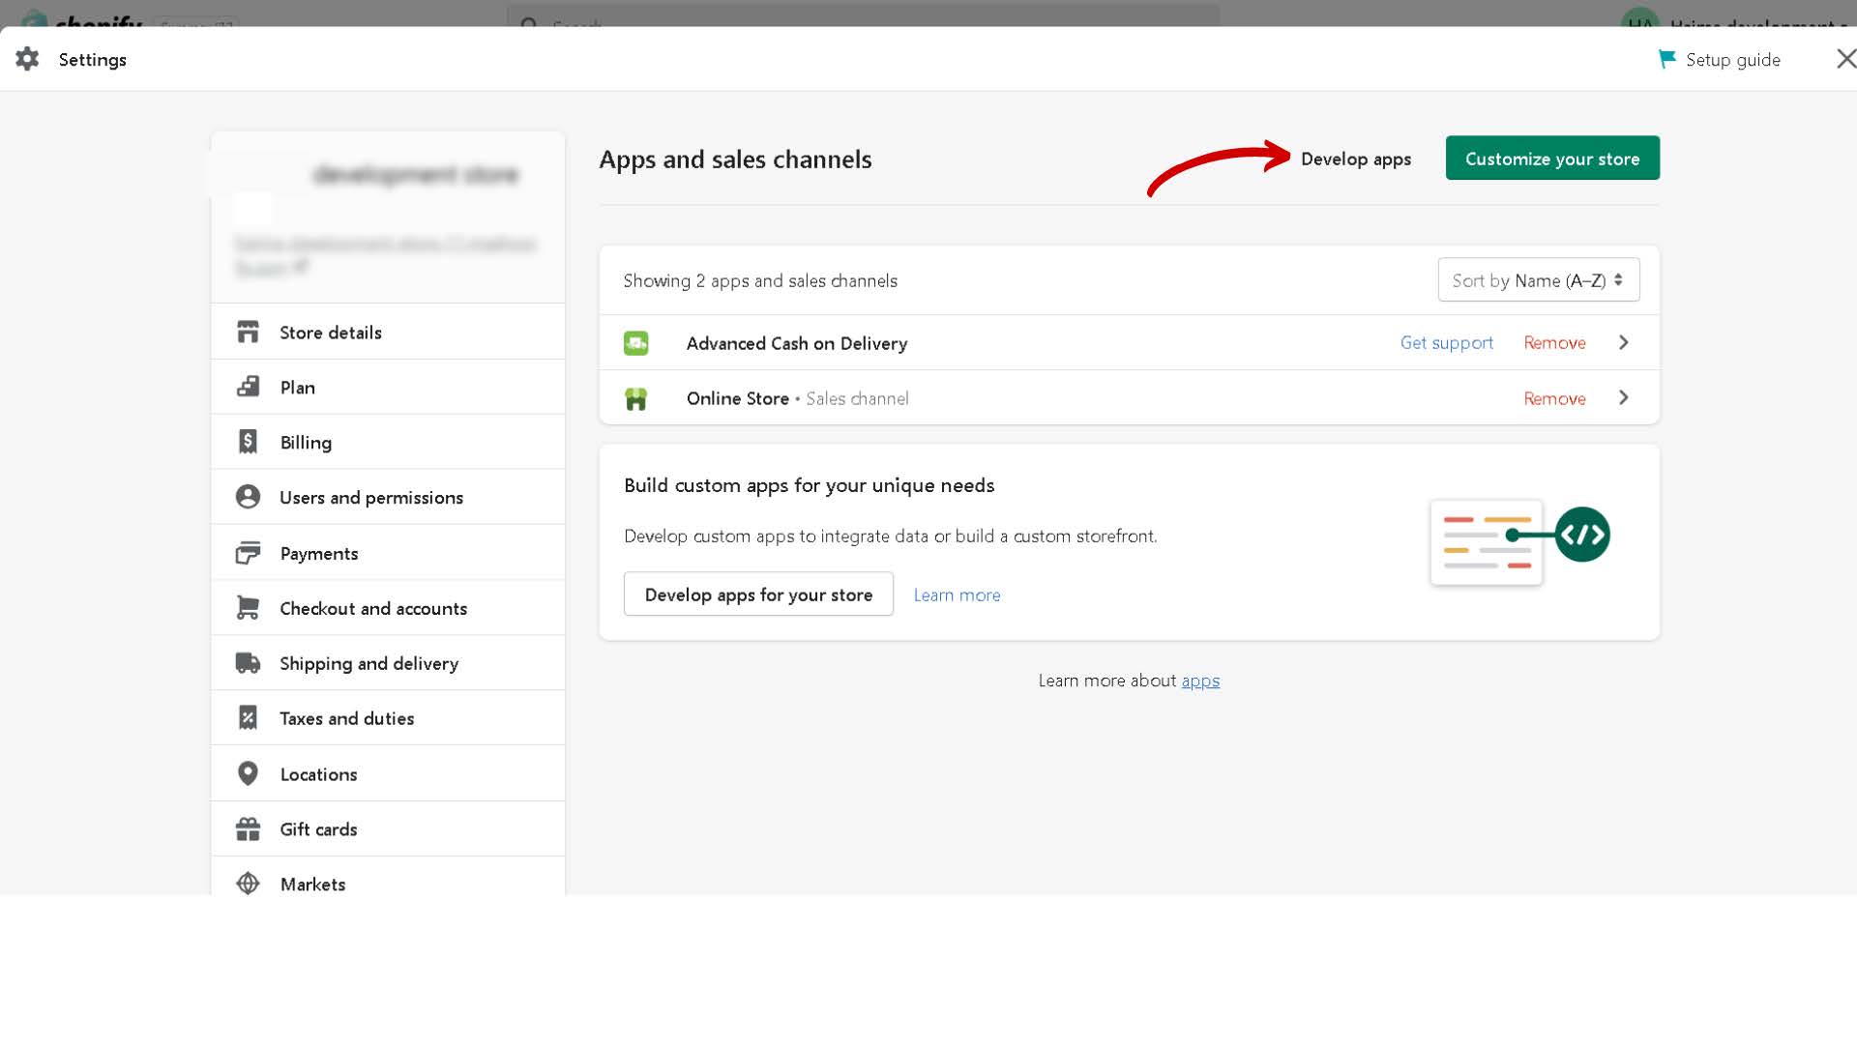1857x1044 pixels.
Task: Open the Plan settings section
Action: click(x=297, y=388)
